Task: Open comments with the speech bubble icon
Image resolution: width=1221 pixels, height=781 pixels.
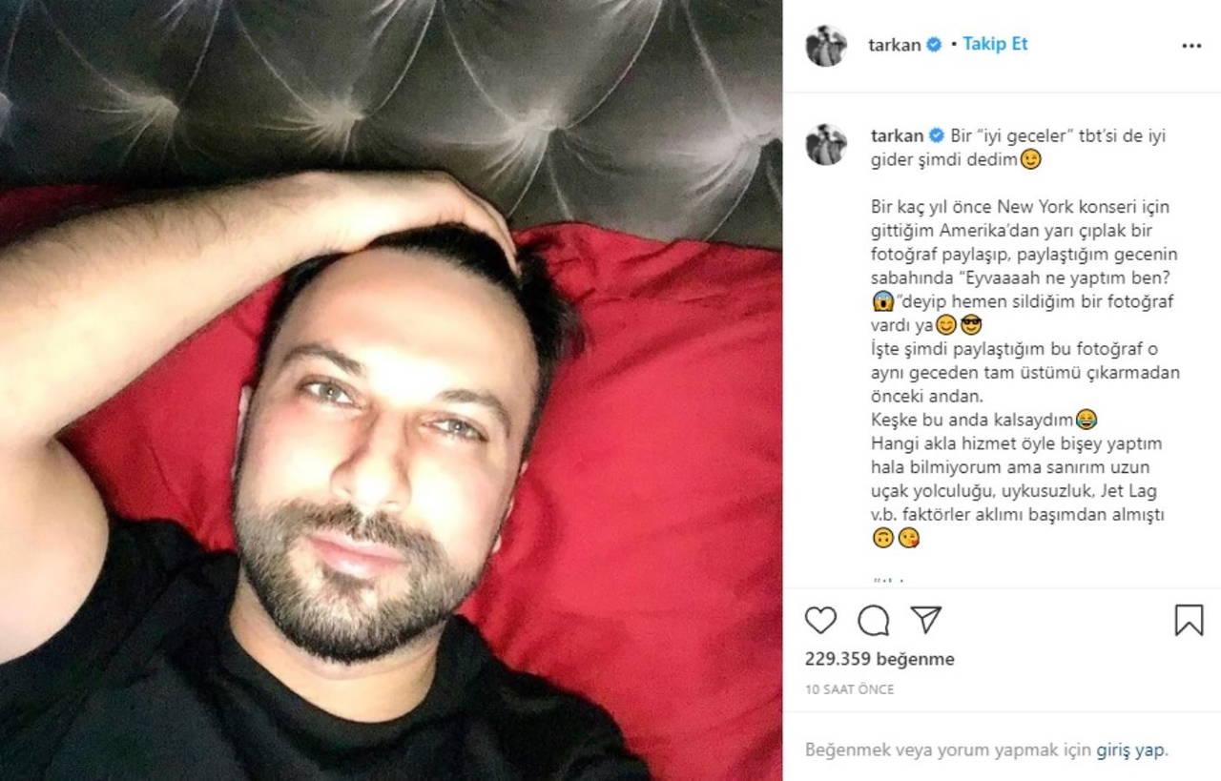Action: click(873, 621)
